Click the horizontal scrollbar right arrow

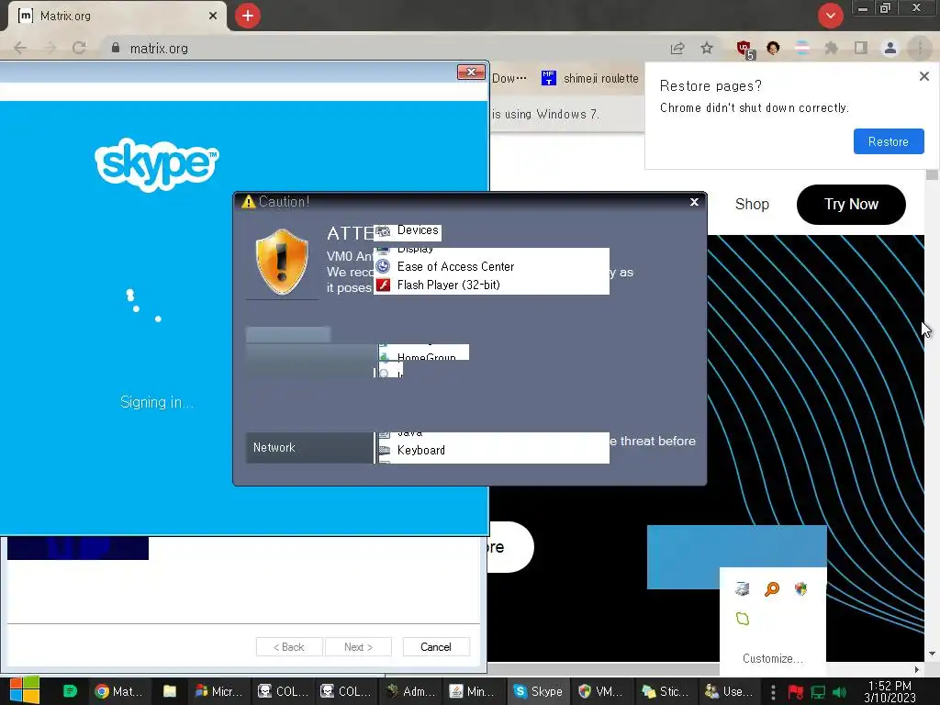click(x=917, y=669)
